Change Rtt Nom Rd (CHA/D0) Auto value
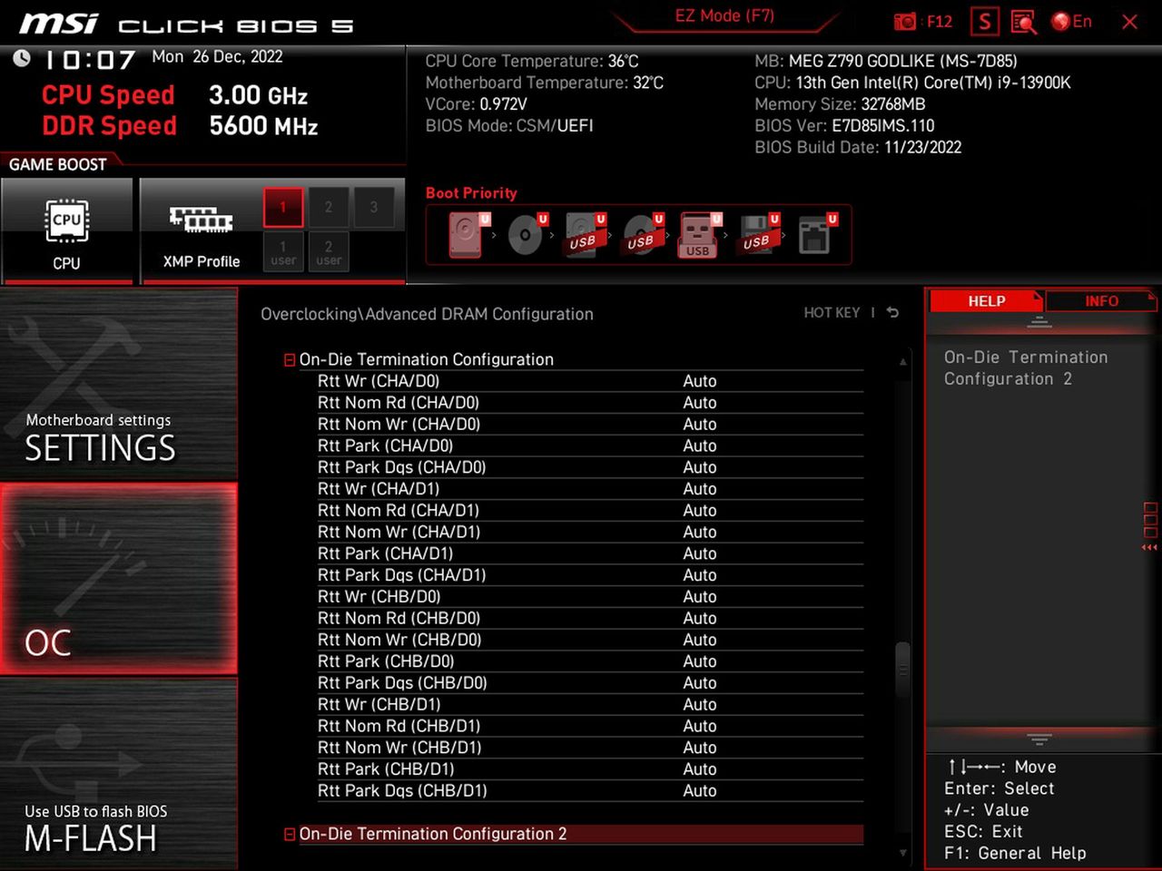This screenshot has width=1162, height=871. click(x=699, y=403)
